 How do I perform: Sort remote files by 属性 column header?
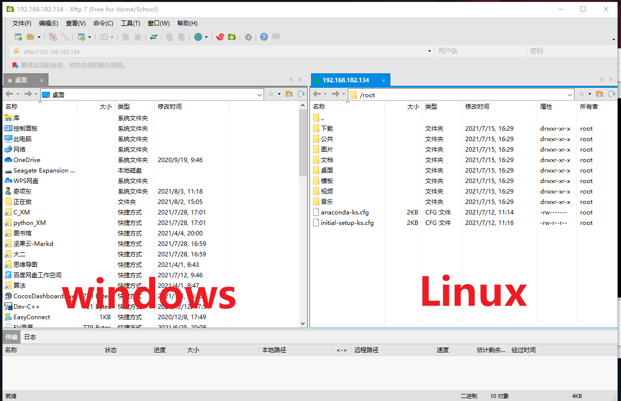tap(557, 107)
